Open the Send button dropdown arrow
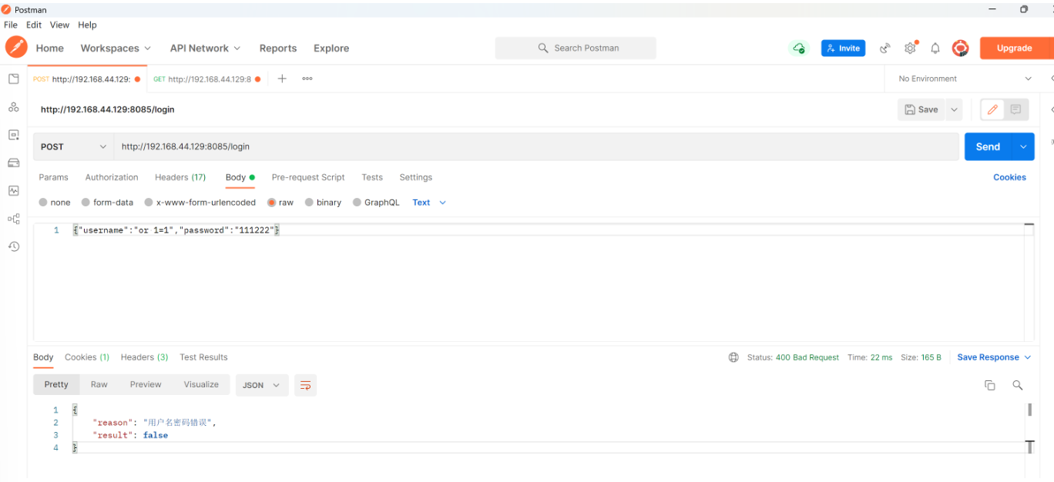 coord(1023,146)
